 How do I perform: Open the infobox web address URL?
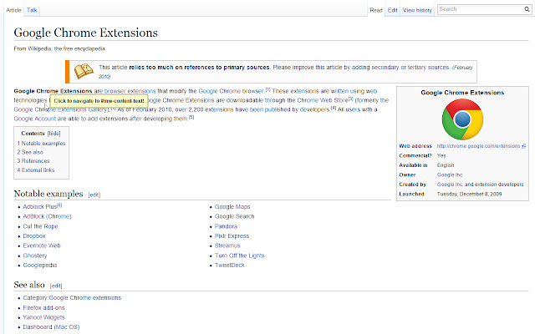[478, 146]
